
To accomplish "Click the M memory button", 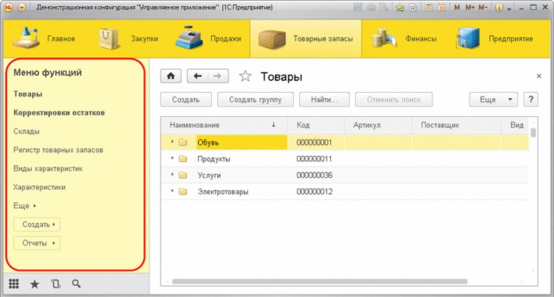I will (457, 8).
